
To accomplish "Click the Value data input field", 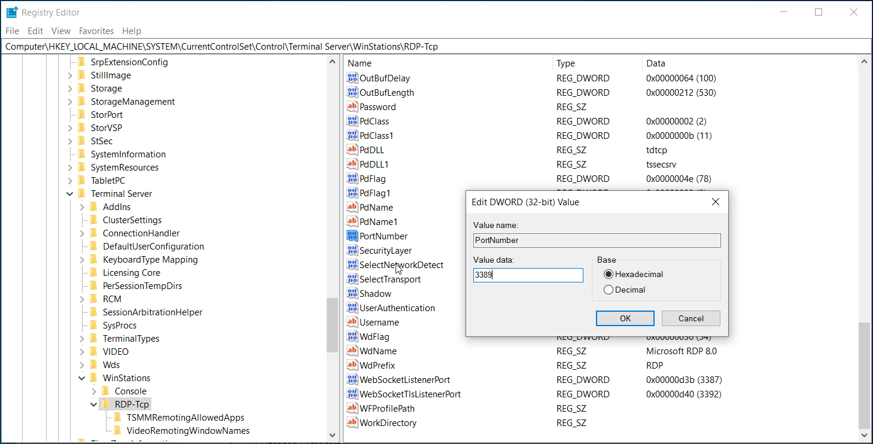I will pyautogui.click(x=528, y=275).
